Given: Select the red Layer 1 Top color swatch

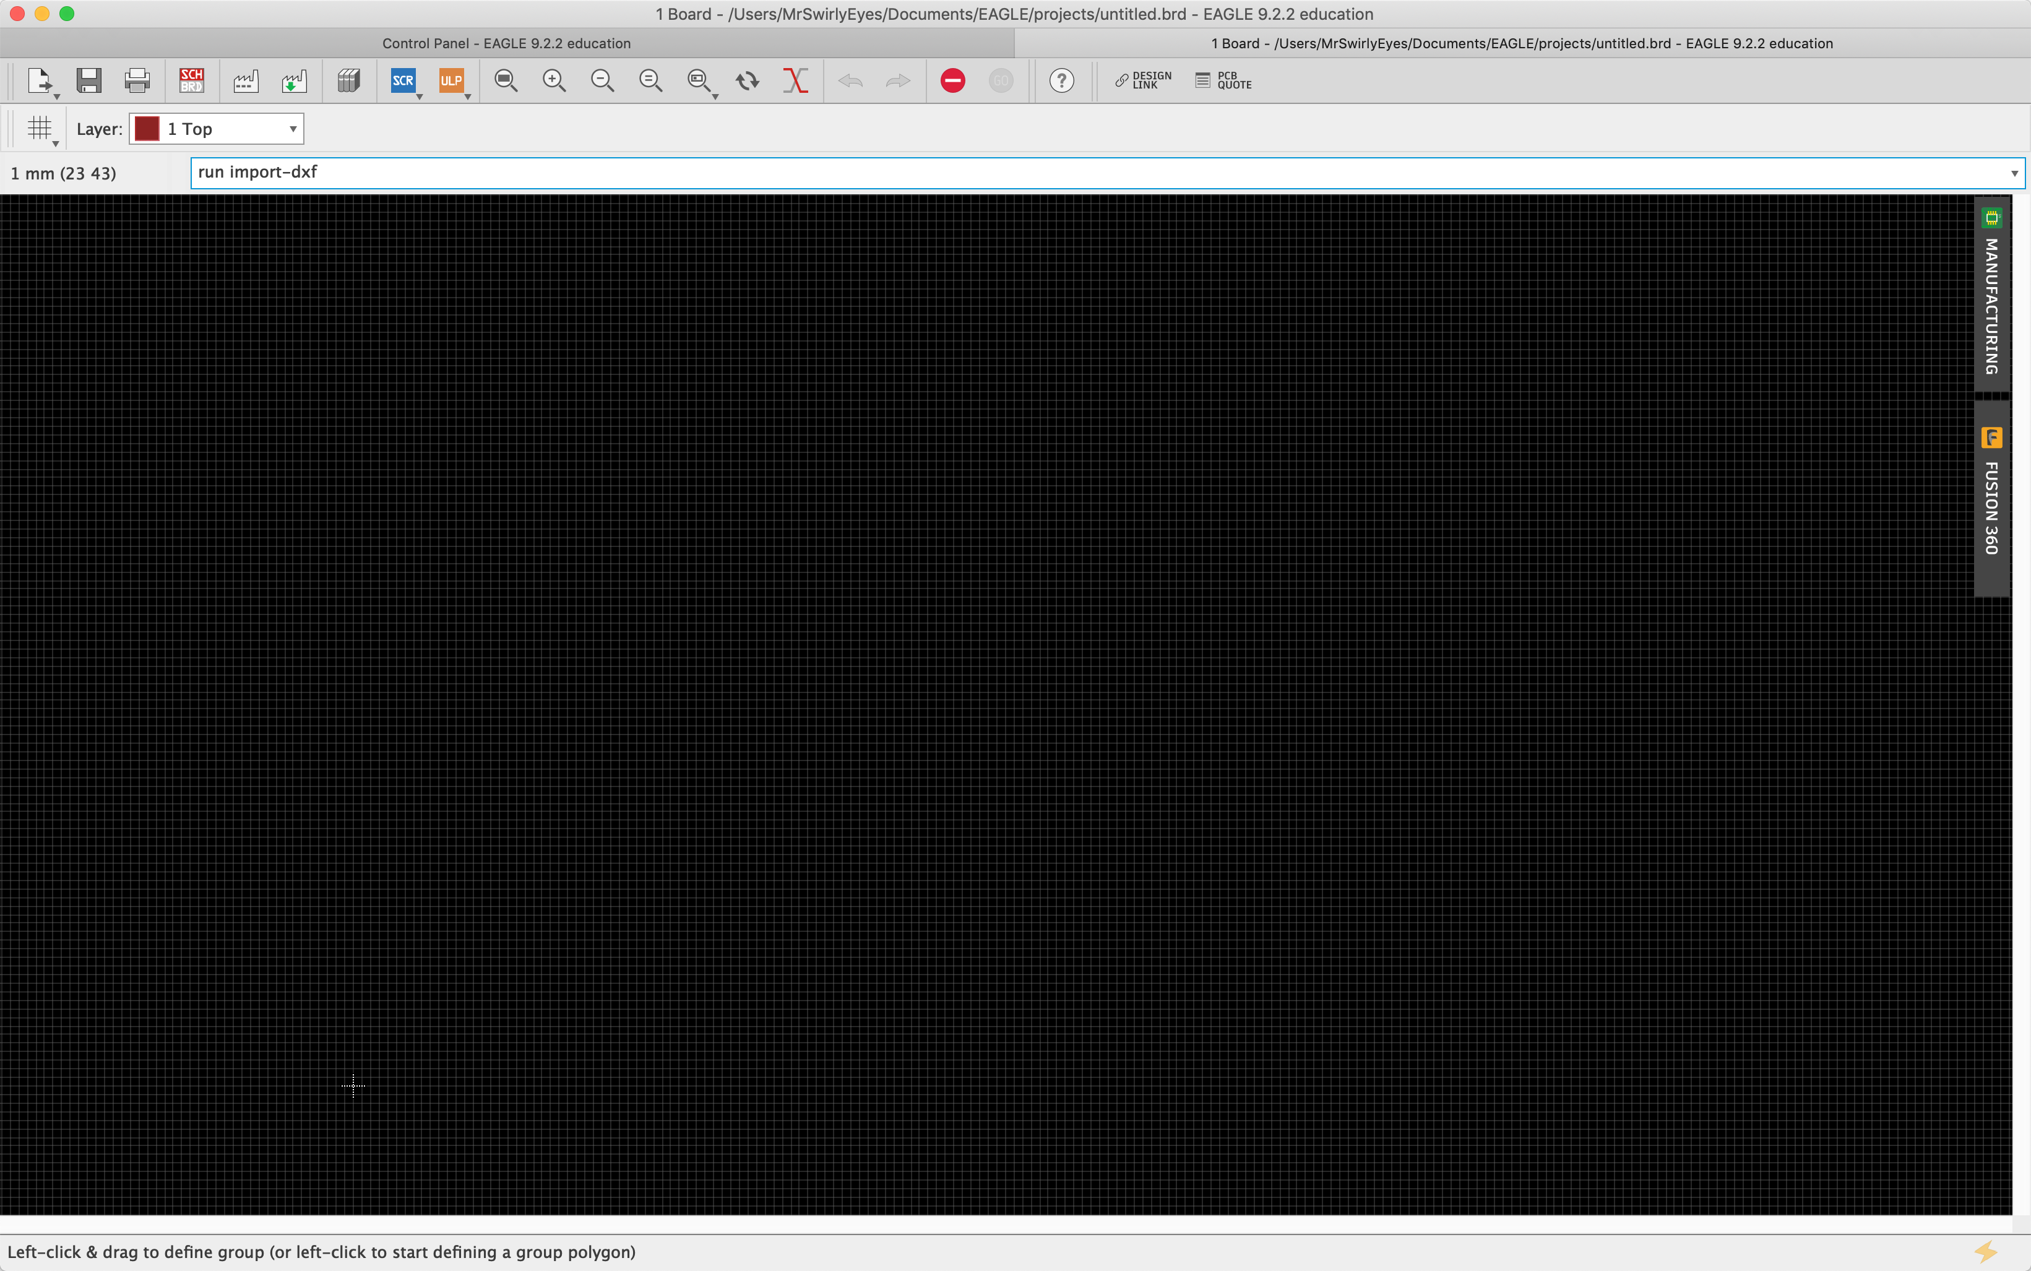Looking at the screenshot, I should tap(147, 129).
